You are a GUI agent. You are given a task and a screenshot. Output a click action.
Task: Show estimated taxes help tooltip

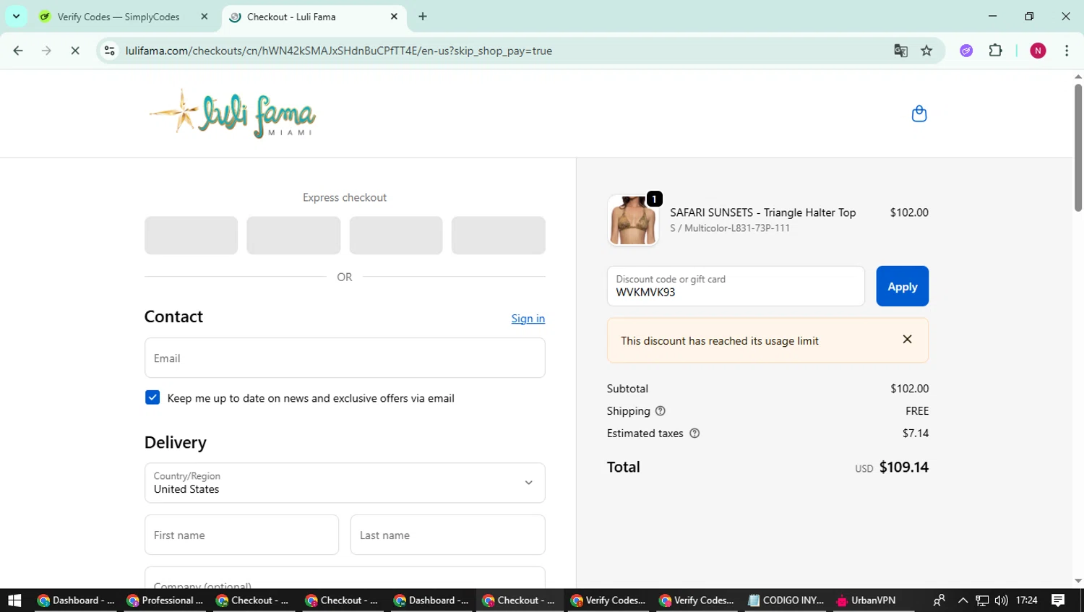click(694, 434)
